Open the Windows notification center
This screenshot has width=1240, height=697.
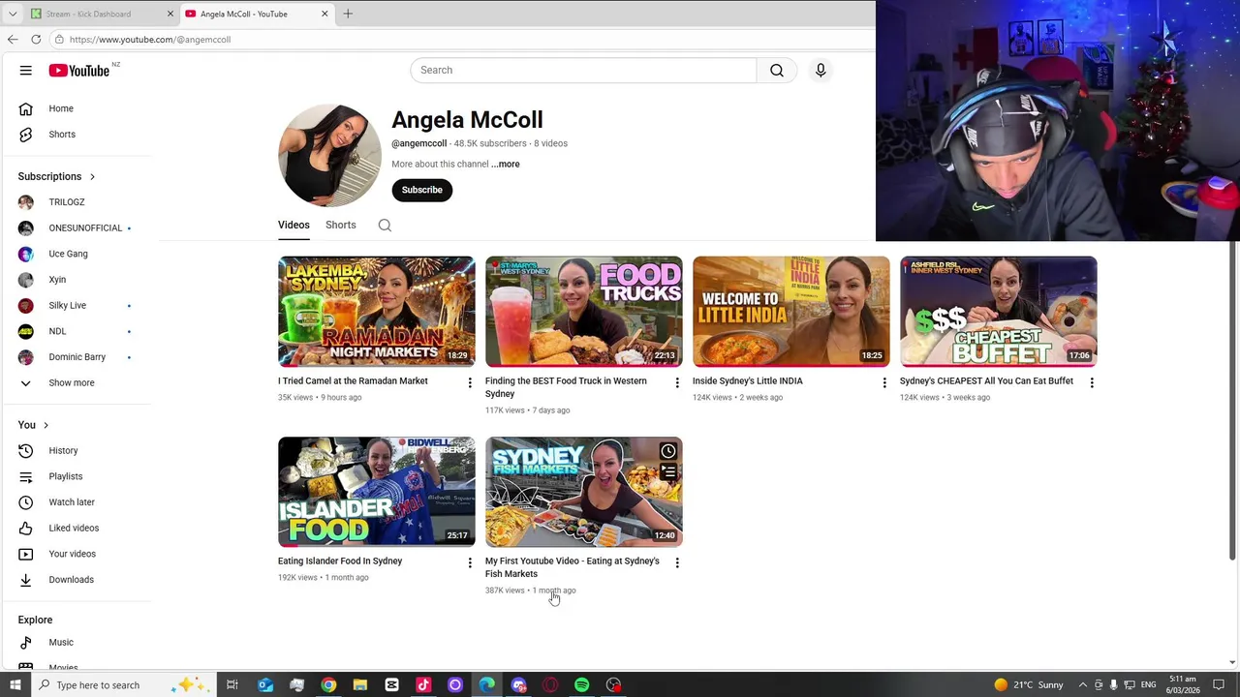[1219, 684]
